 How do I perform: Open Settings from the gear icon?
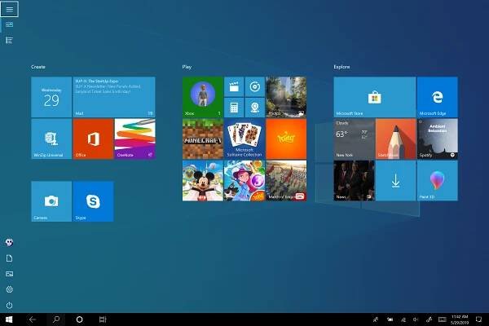point(10,289)
